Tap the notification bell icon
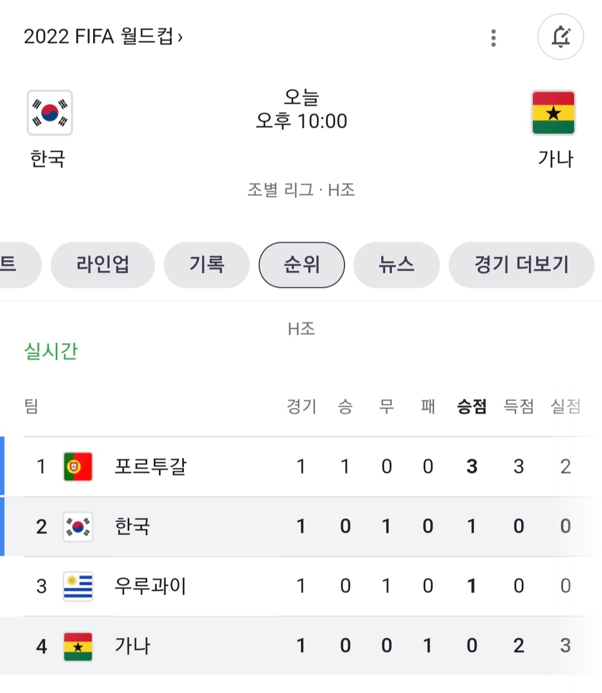This screenshot has width=602, height=693. 560,37
